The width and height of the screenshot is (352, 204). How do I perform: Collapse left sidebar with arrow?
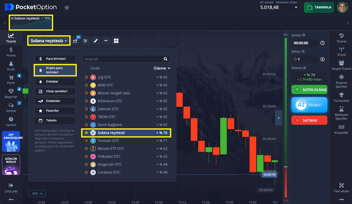pos(11,199)
